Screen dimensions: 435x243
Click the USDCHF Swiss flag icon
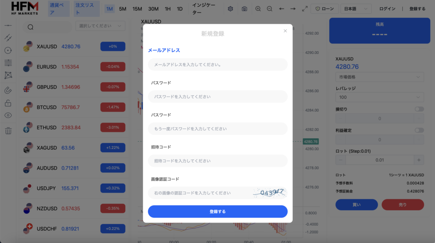(28, 229)
